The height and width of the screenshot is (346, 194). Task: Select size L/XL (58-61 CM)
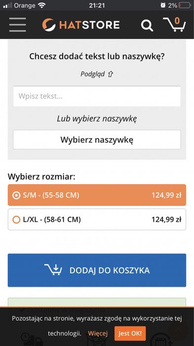97,219
